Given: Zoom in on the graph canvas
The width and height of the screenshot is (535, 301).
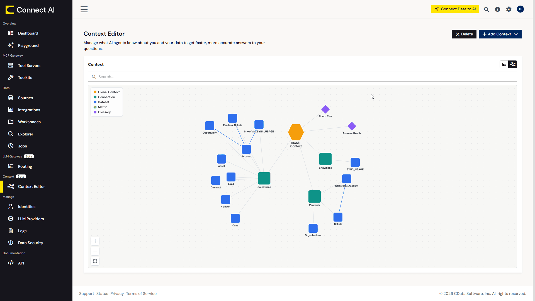Looking at the screenshot, I should coord(95,241).
